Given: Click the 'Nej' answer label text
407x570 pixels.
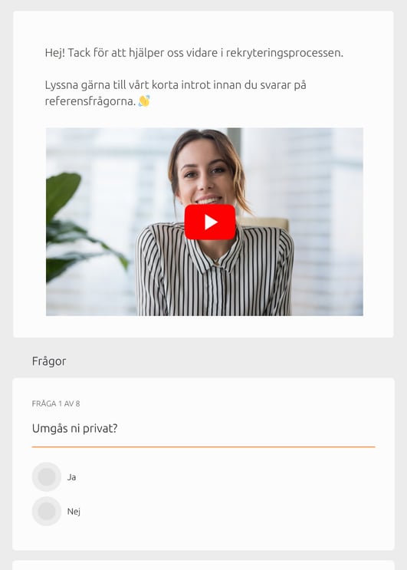Looking at the screenshot, I should tap(74, 511).
